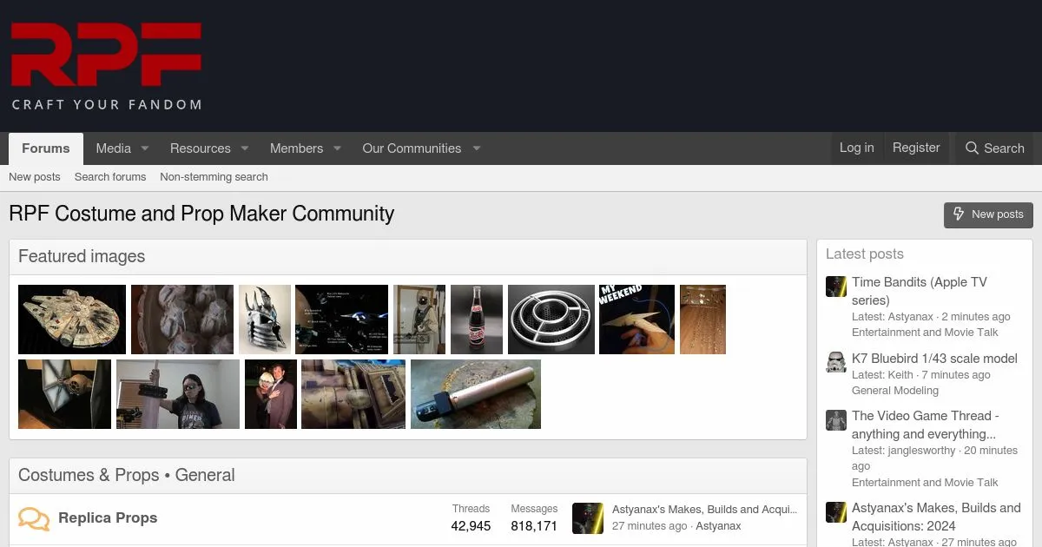This screenshot has height=547, width=1042.
Task: Expand the Resources dropdown arrow
Action: coord(245,148)
